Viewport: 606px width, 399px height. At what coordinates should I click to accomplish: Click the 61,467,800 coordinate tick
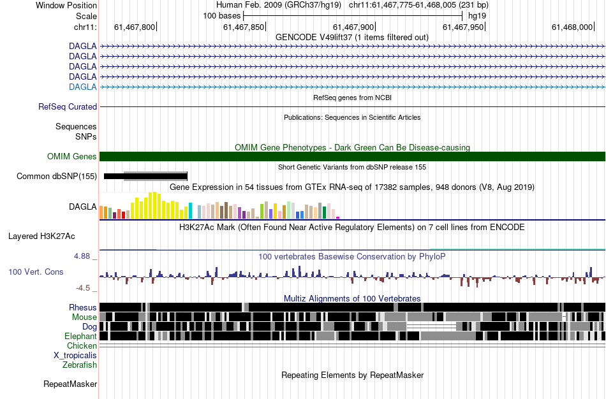135,27
